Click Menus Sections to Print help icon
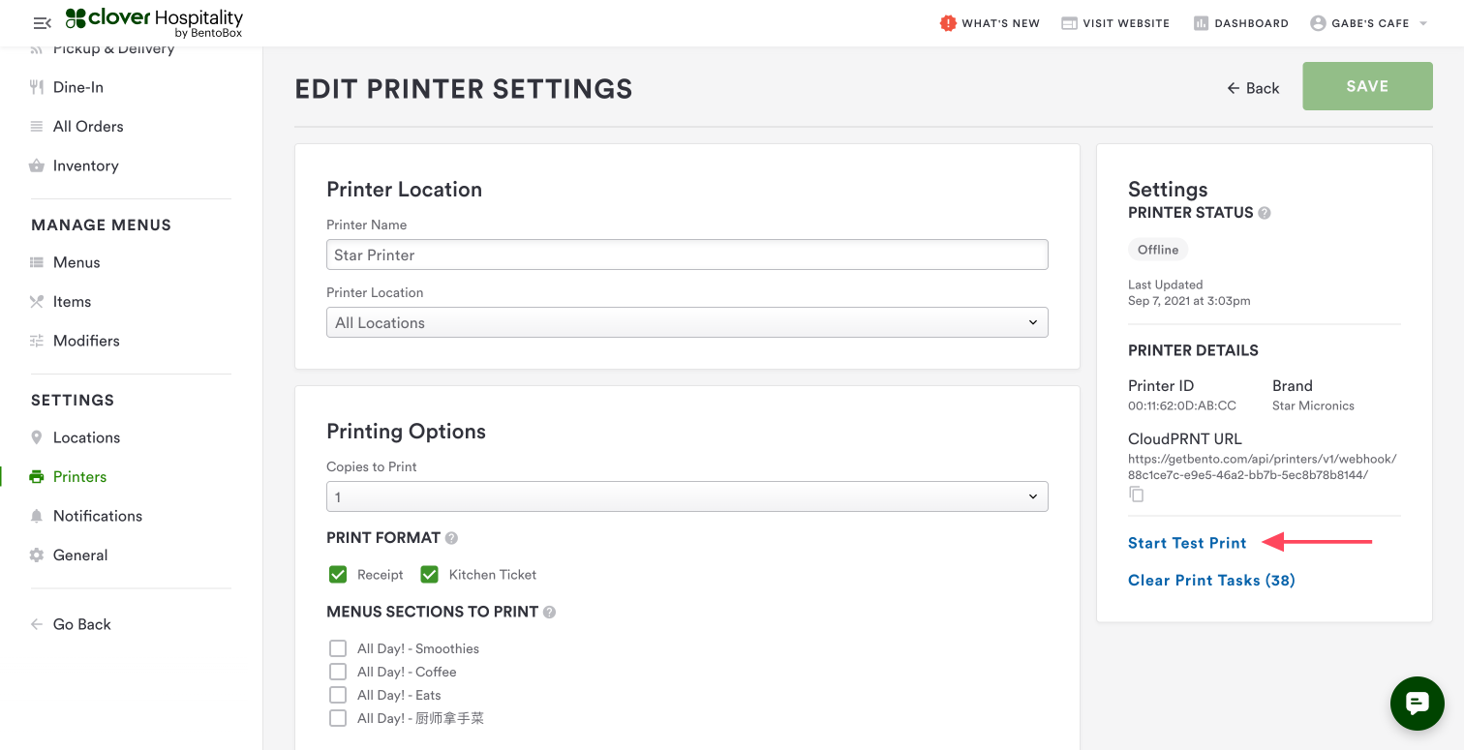Screen dimensions: 1464x750 550,612
